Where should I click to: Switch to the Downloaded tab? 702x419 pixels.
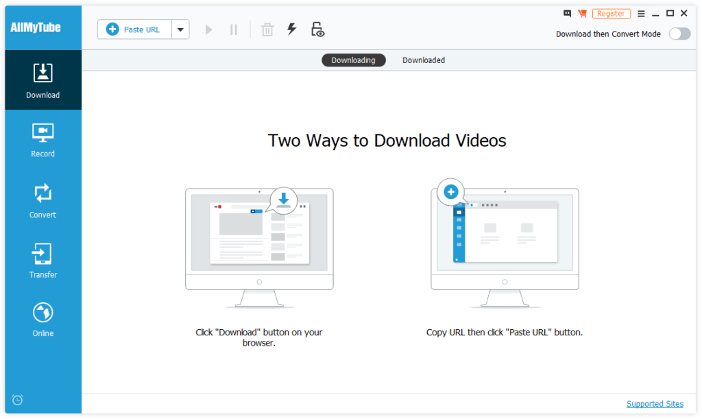click(x=423, y=60)
